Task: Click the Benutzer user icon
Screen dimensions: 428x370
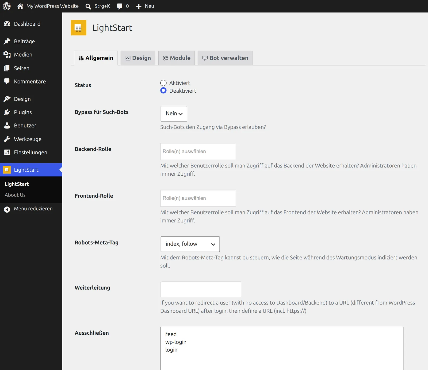Action: point(7,126)
